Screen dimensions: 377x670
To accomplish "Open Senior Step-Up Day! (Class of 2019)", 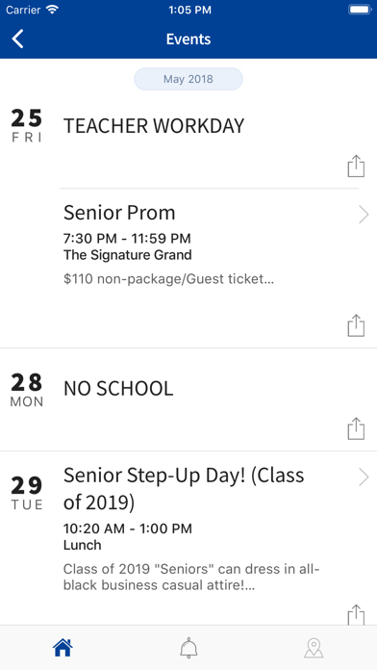I will point(184,489).
